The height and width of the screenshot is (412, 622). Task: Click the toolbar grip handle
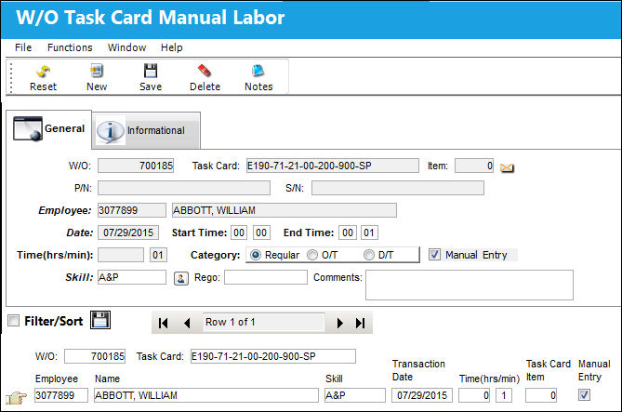tap(11, 77)
